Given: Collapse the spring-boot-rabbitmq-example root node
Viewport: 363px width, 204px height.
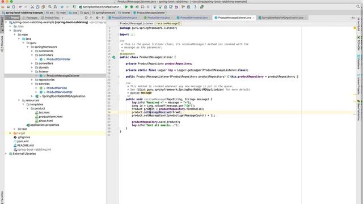Looking at the screenshot, I should [x=6, y=23].
